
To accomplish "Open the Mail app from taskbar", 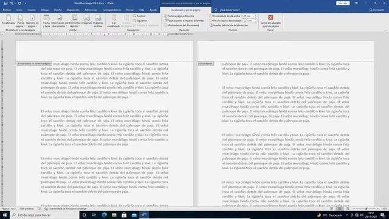I will point(134,215).
